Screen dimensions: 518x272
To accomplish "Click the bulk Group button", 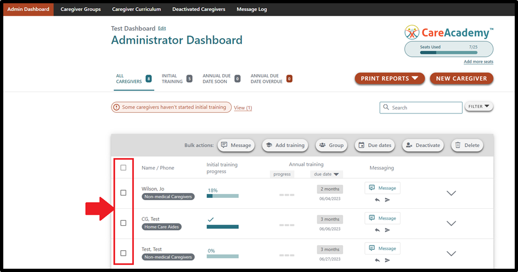I will pyautogui.click(x=331, y=145).
